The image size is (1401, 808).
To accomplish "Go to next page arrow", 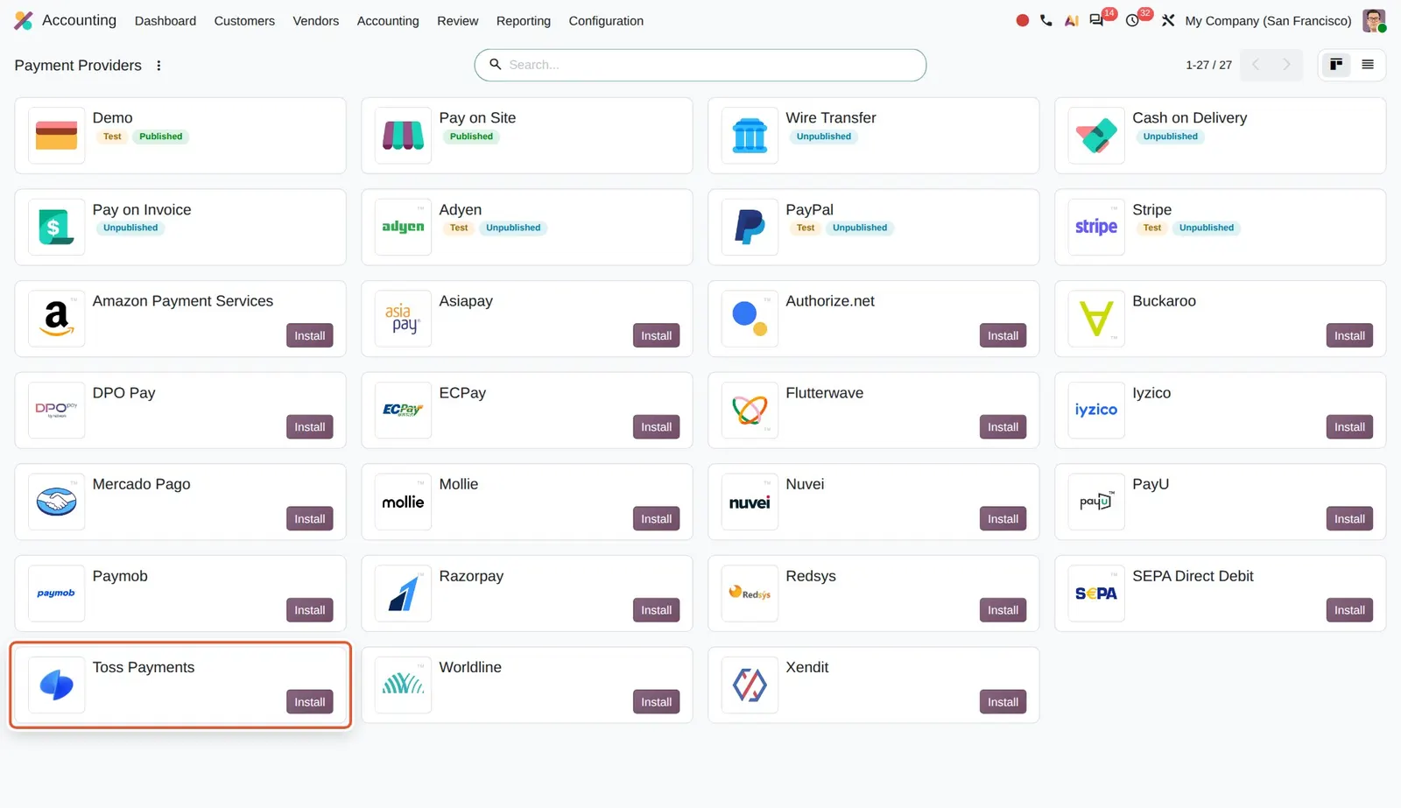I will pyautogui.click(x=1286, y=65).
